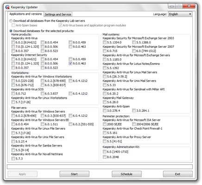
Task: Click the Exit button
Action: [x=178, y=174]
